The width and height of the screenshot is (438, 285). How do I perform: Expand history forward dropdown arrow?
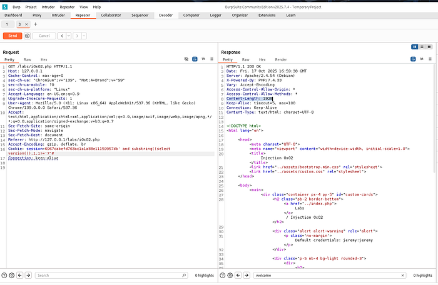point(84,36)
